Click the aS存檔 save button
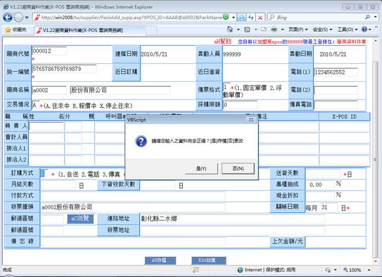This screenshot has width=382, height=277. [163, 260]
